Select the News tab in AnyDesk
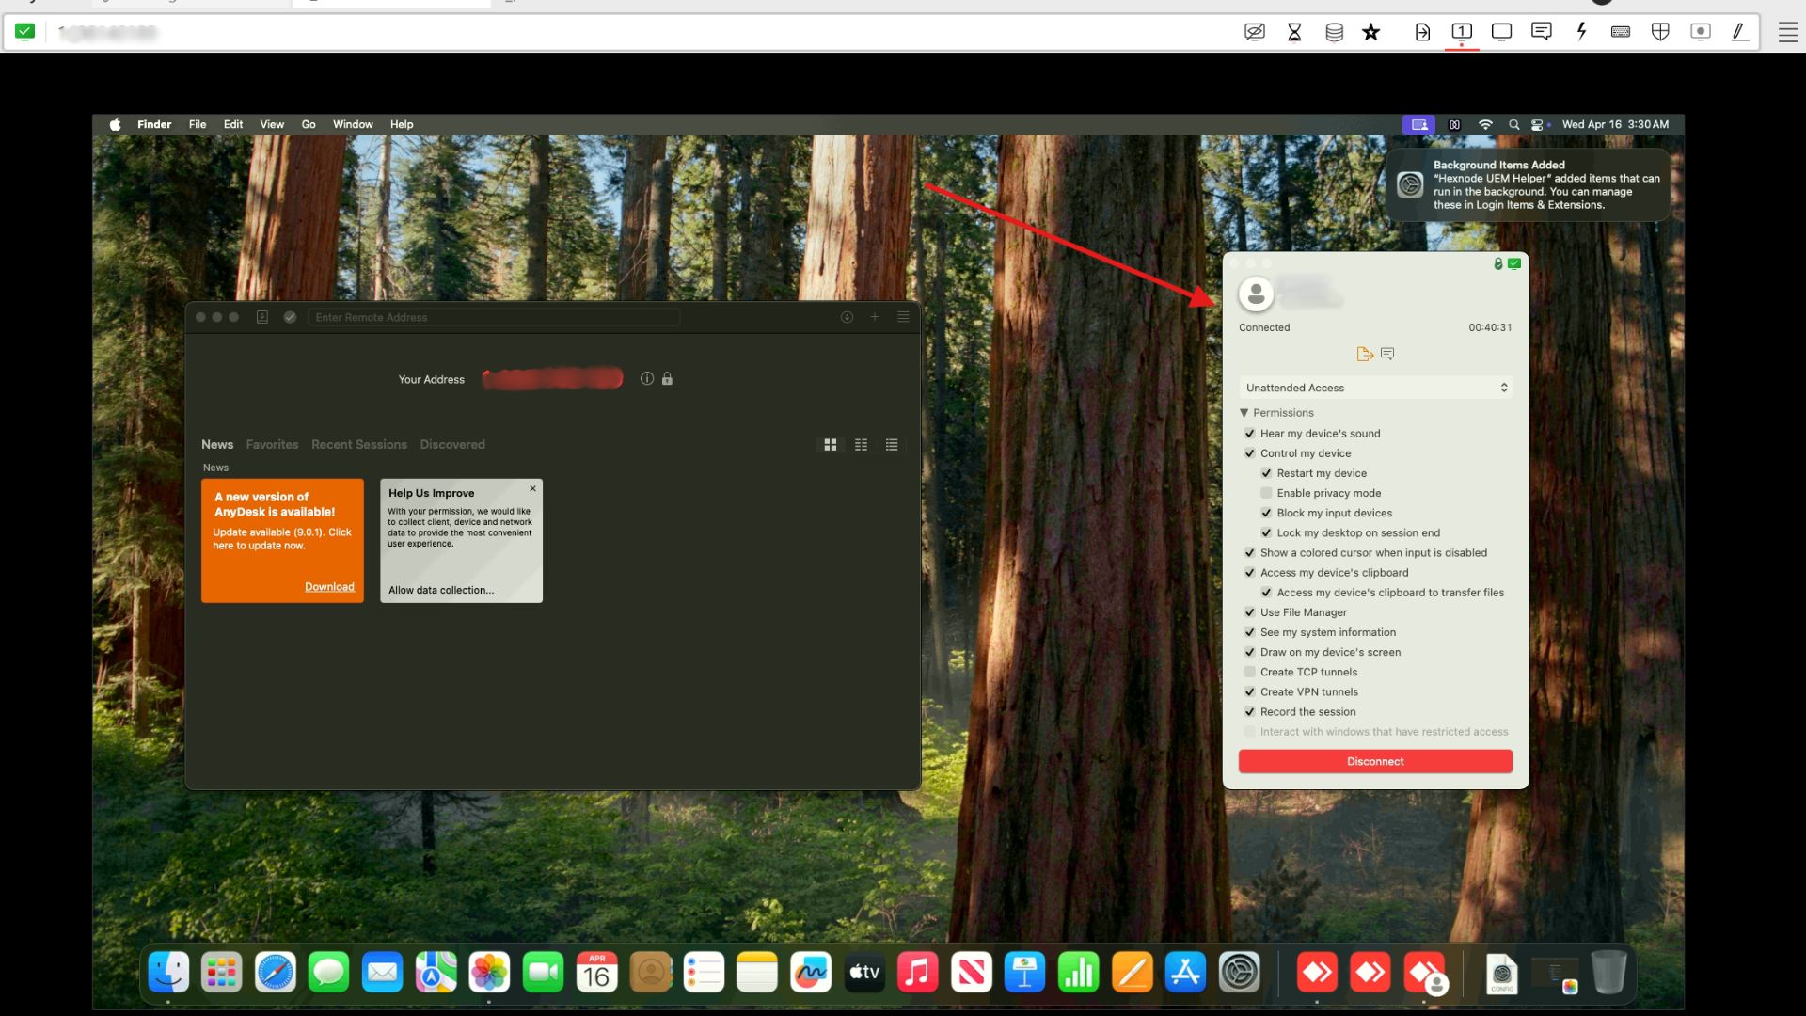The height and width of the screenshot is (1016, 1806). (x=217, y=444)
